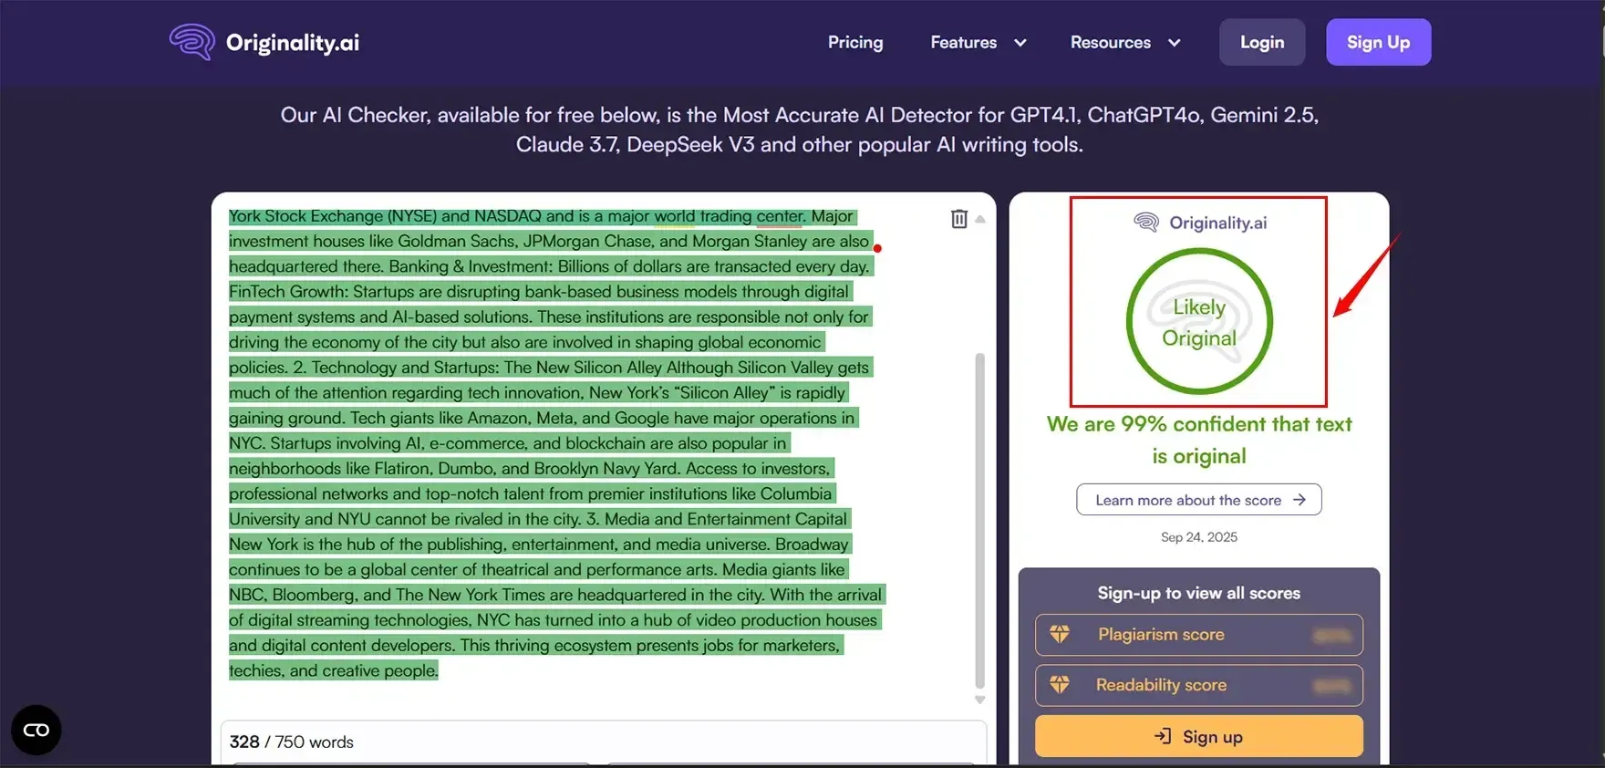Select the Readability score row
1605x768 pixels.
click(x=1198, y=685)
